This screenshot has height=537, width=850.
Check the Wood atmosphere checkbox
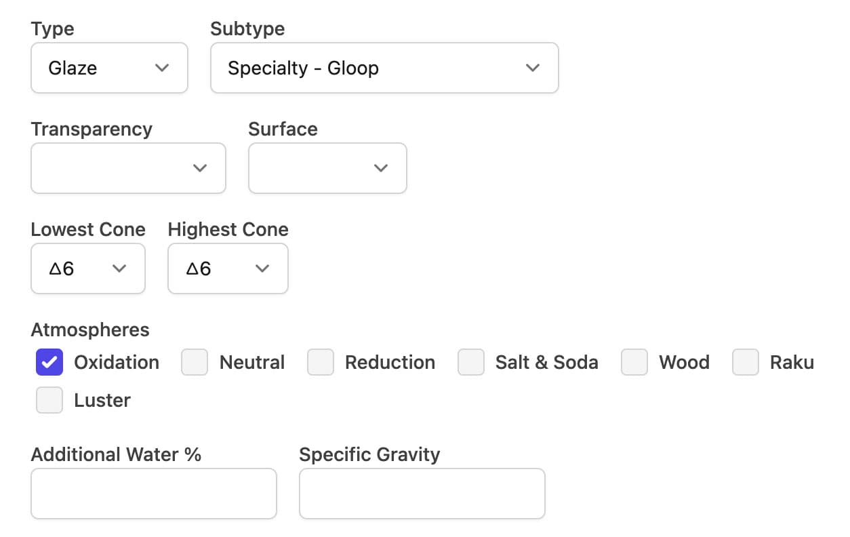click(x=634, y=362)
